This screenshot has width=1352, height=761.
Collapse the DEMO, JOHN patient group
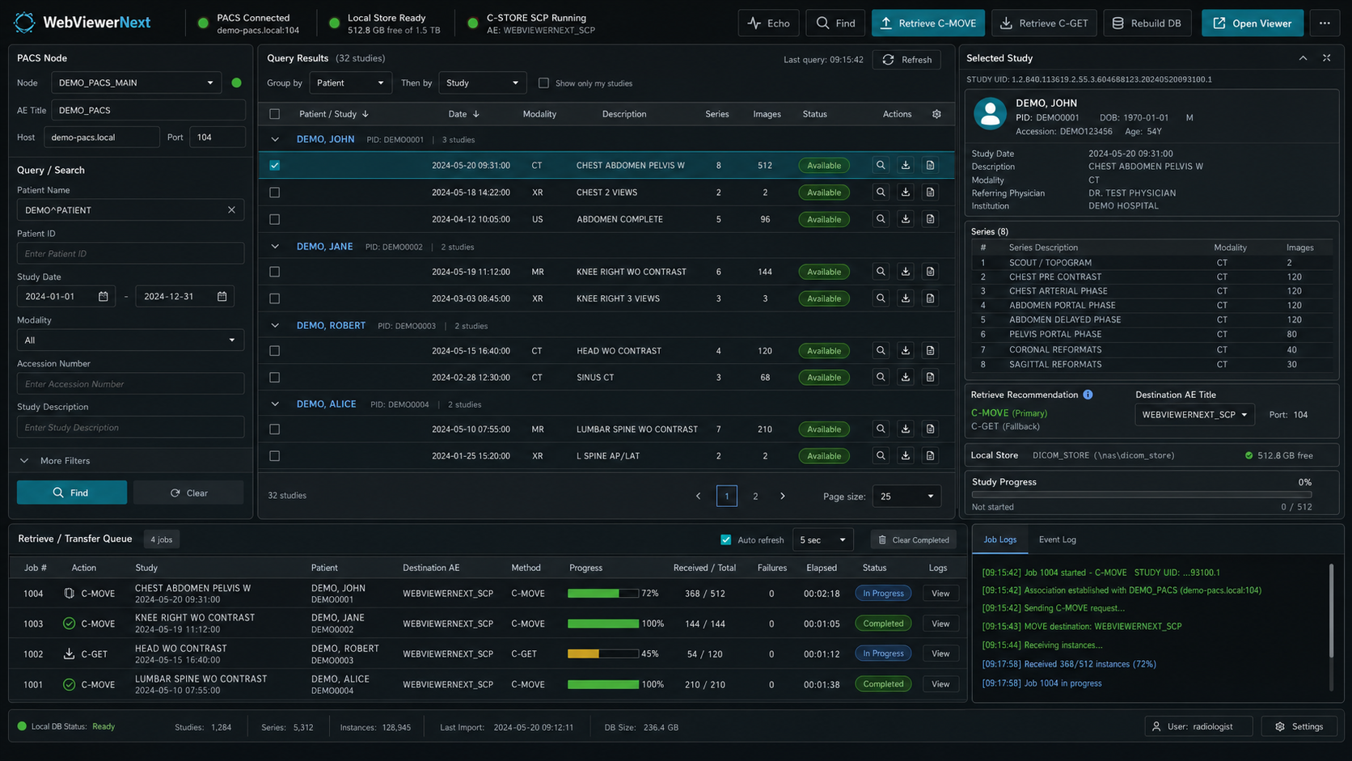click(x=275, y=140)
